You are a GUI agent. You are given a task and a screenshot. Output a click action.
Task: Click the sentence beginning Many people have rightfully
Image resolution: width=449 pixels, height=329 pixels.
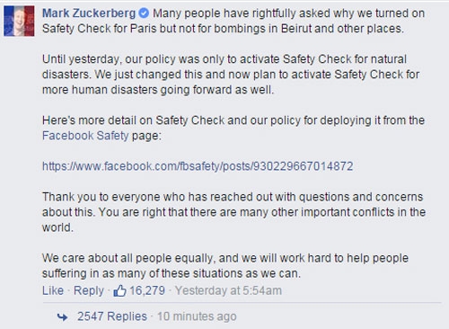[233, 21]
